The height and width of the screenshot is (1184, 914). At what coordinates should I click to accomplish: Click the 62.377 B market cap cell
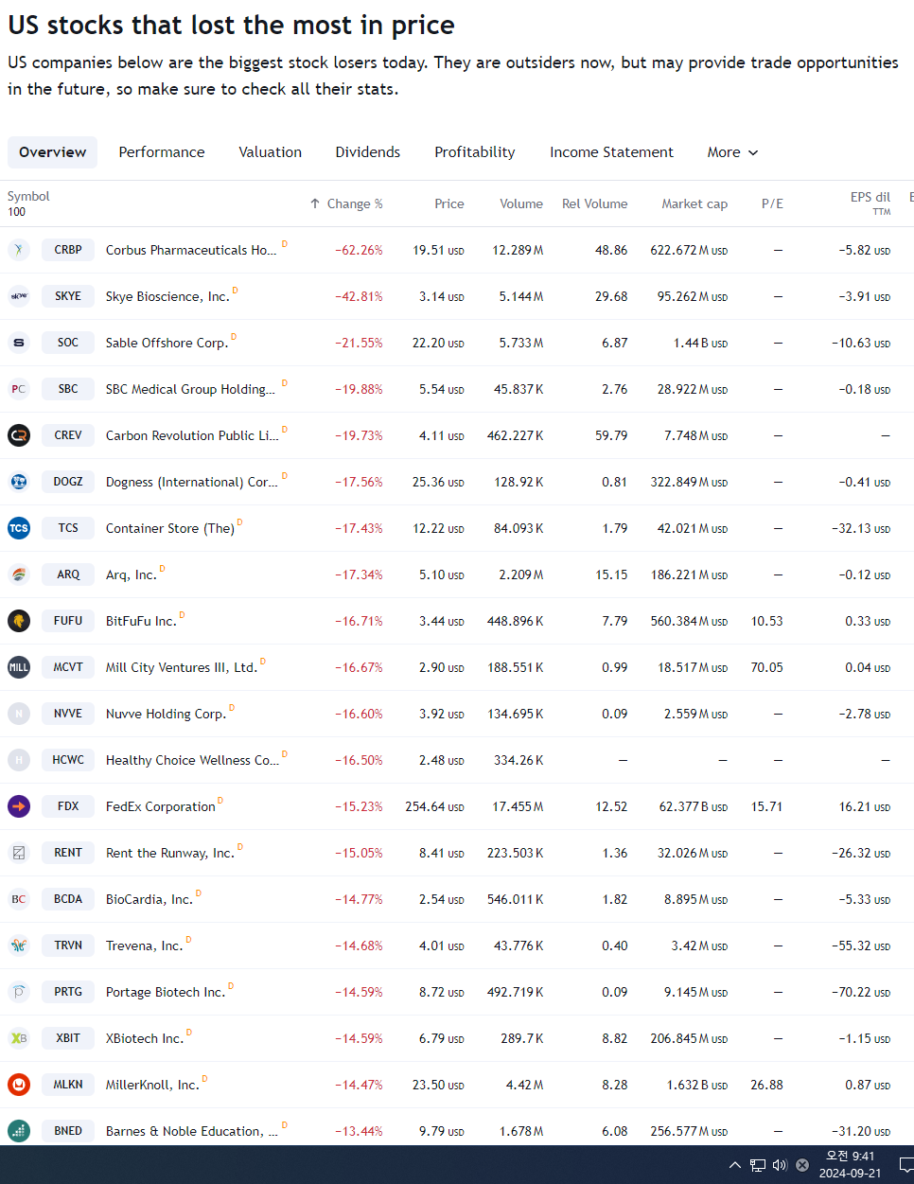694,806
